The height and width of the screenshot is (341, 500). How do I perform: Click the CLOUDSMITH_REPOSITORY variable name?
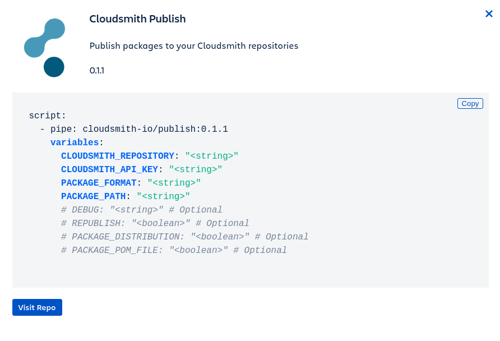pyautogui.click(x=118, y=156)
